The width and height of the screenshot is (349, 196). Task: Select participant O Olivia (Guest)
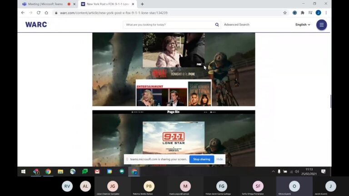point(294,186)
